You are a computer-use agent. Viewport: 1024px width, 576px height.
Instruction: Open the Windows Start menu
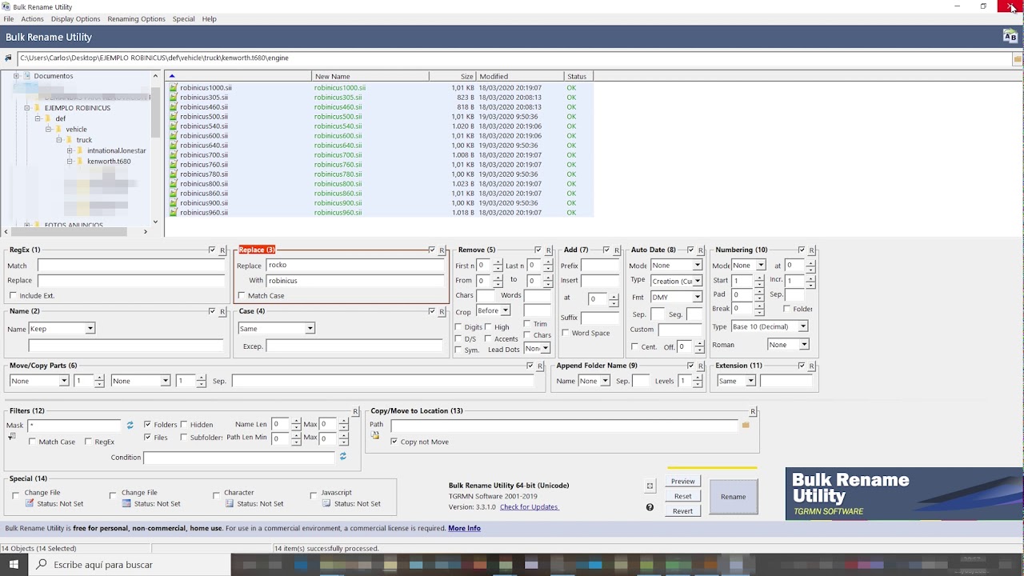[x=14, y=565]
